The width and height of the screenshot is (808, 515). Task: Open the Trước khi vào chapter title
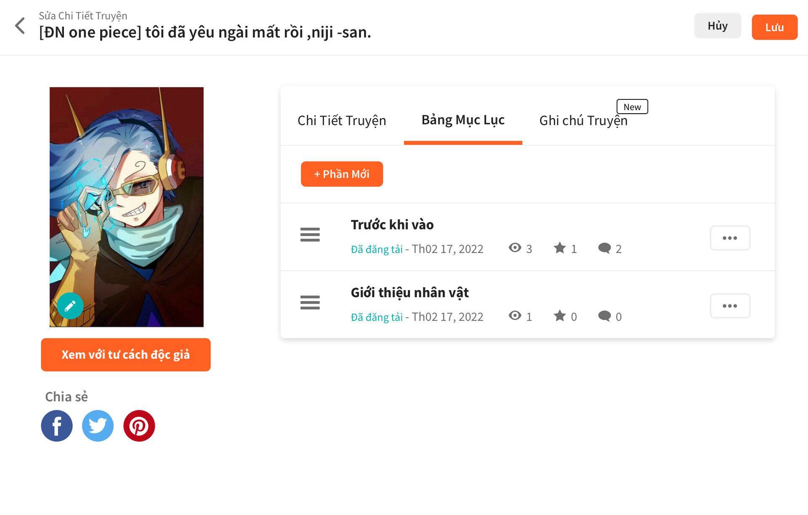pyautogui.click(x=392, y=225)
